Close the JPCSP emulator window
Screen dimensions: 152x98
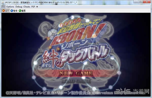[x=147, y=2]
